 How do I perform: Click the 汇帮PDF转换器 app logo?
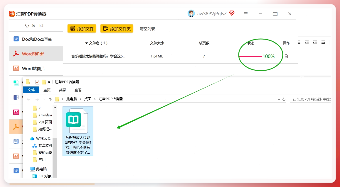[12, 14]
